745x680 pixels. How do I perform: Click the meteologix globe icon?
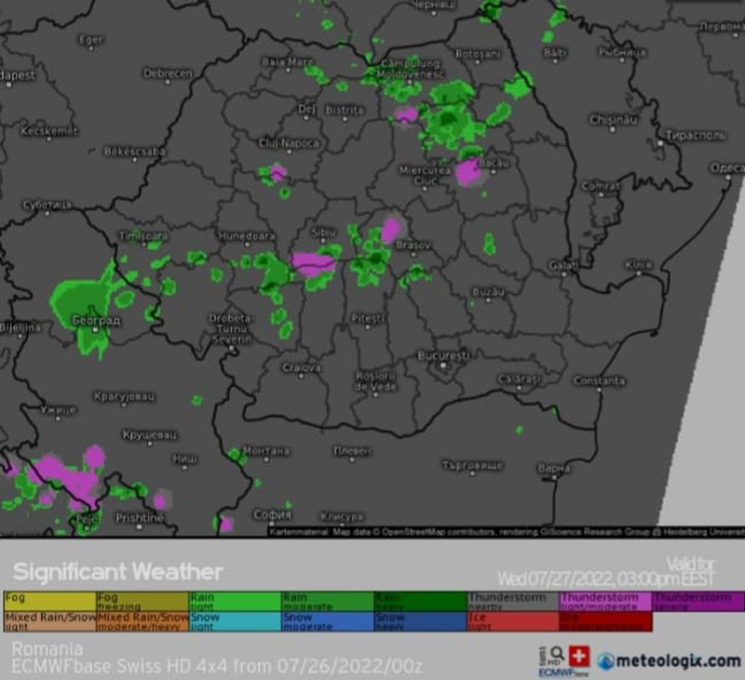tap(607, 660)
